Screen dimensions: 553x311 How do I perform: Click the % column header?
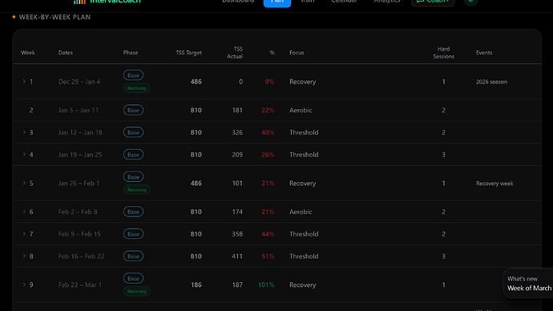[272, 53]
